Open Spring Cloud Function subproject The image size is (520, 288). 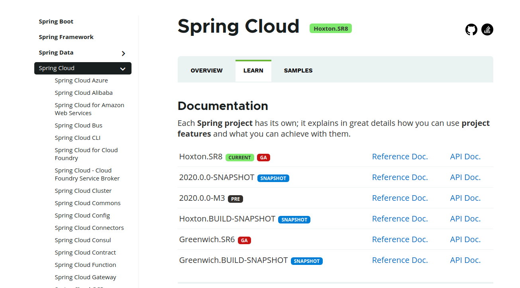tap(85, 265)
